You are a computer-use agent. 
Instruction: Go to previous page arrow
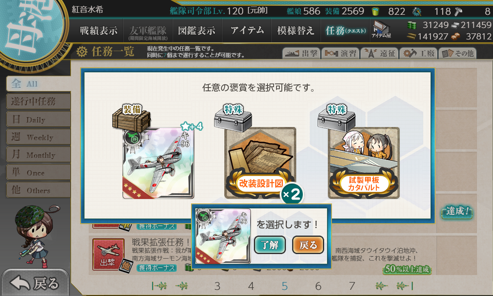click(x=182, y=286)
